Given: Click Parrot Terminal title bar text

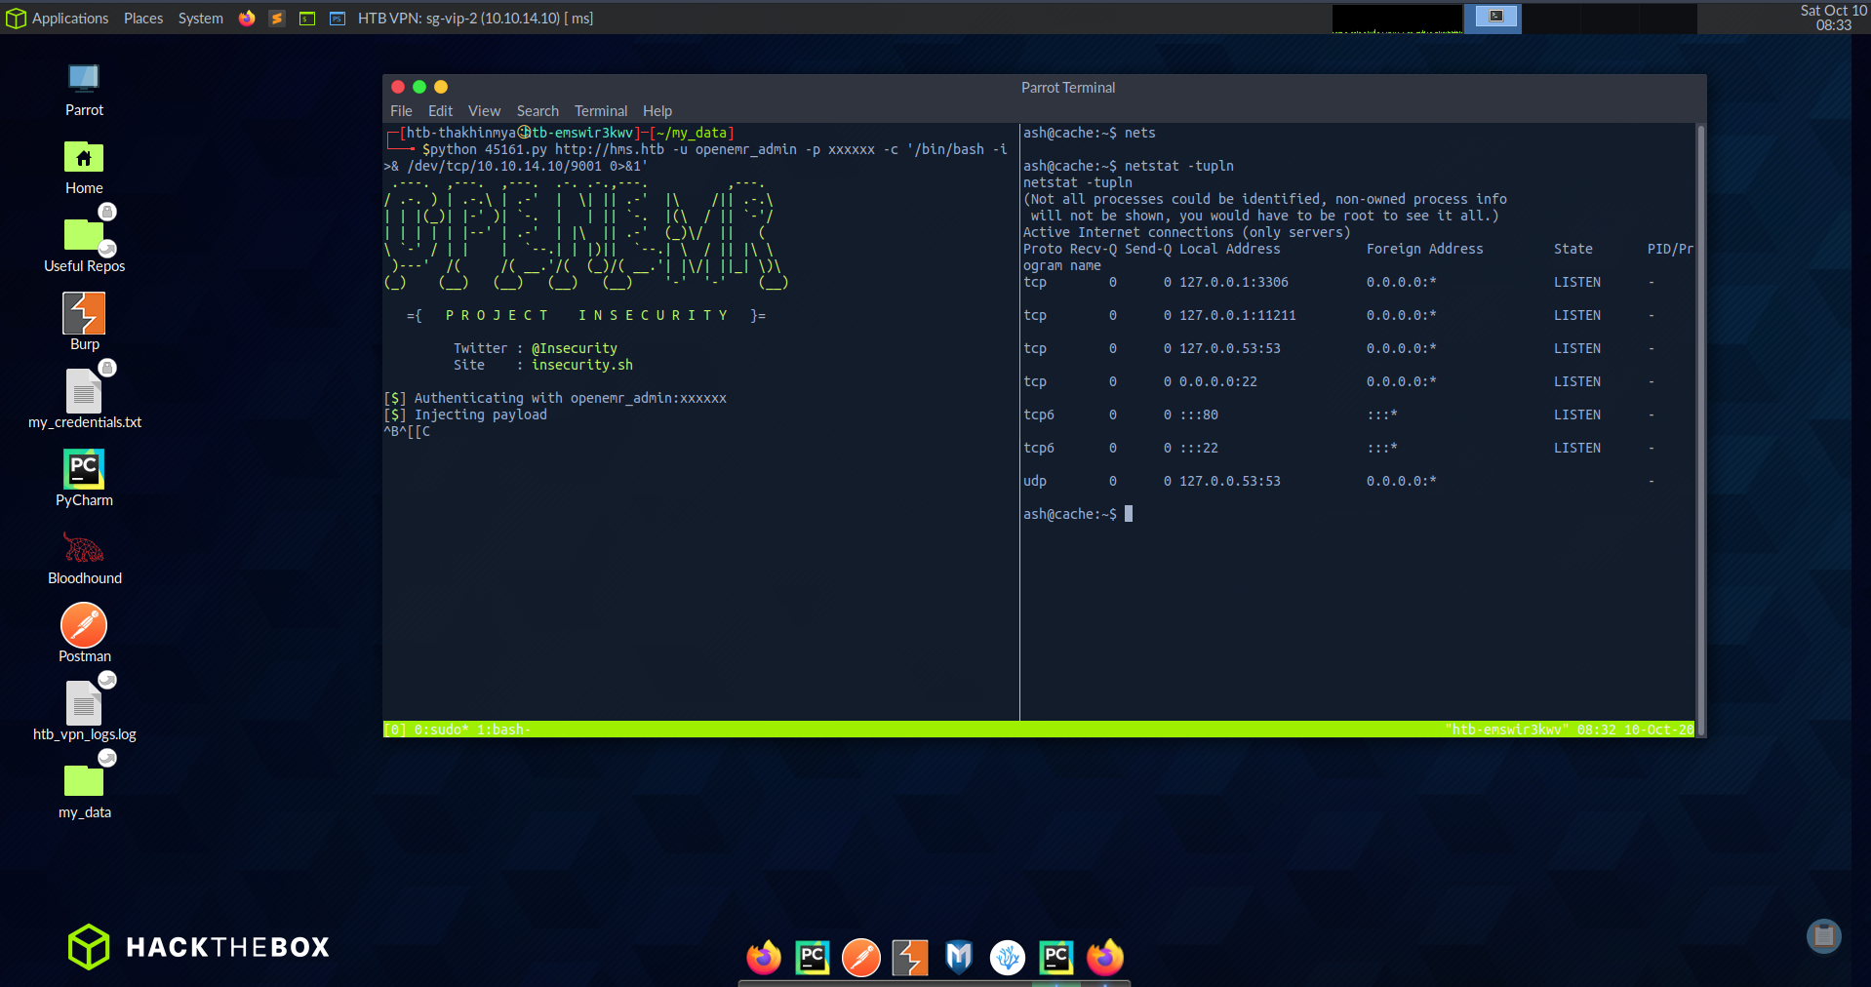Looking at the screenshot, I should point(1068,88).
